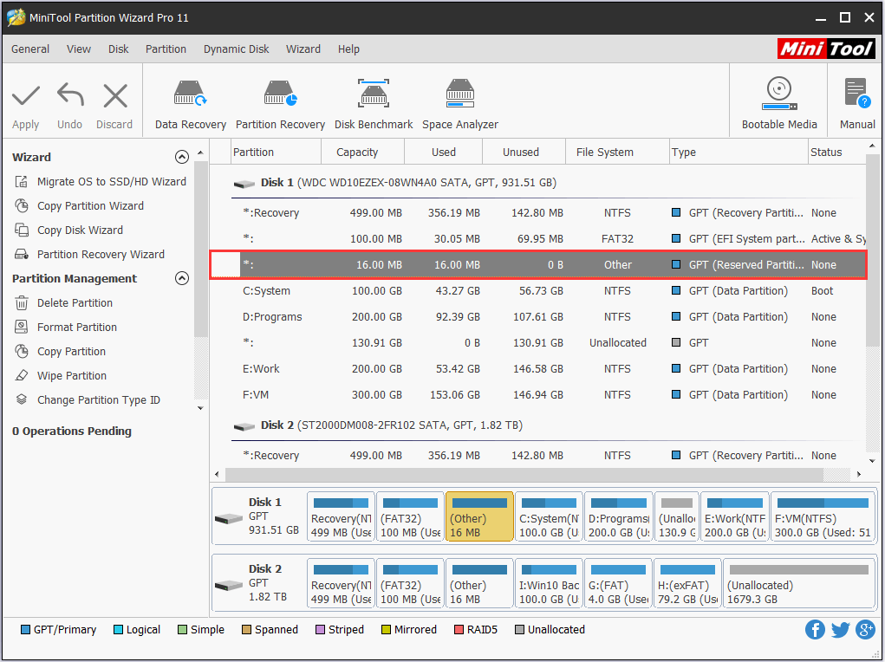Screen dimensions: 885x662
Task: Click the Discard X icon
Action: point(115,95)
